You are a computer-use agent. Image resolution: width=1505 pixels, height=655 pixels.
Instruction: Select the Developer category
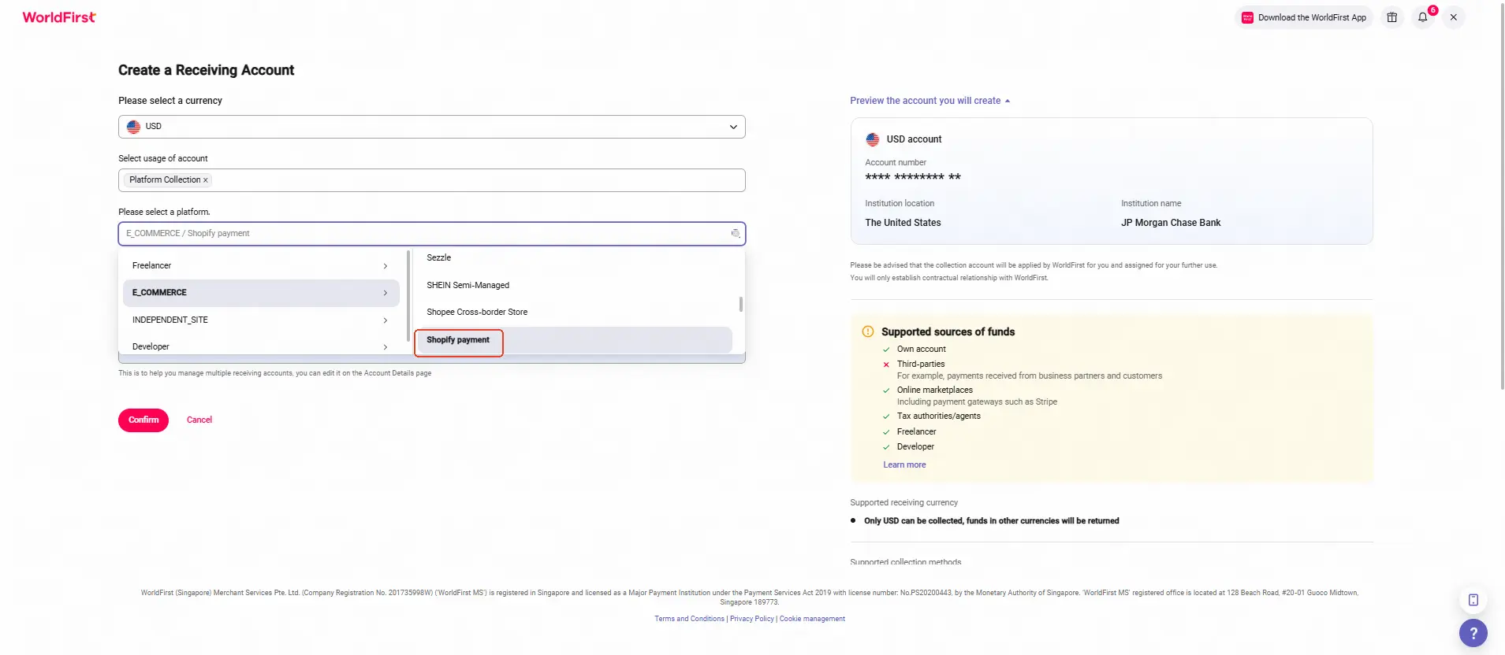(x=261, y=347)
